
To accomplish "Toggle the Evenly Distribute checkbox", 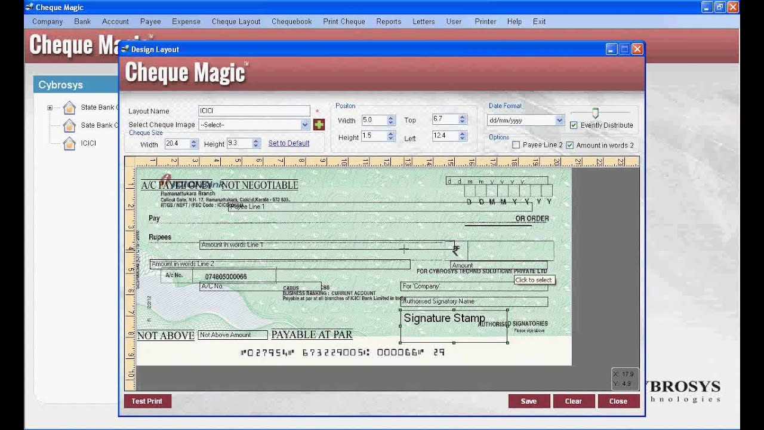I will pos(574,125).
